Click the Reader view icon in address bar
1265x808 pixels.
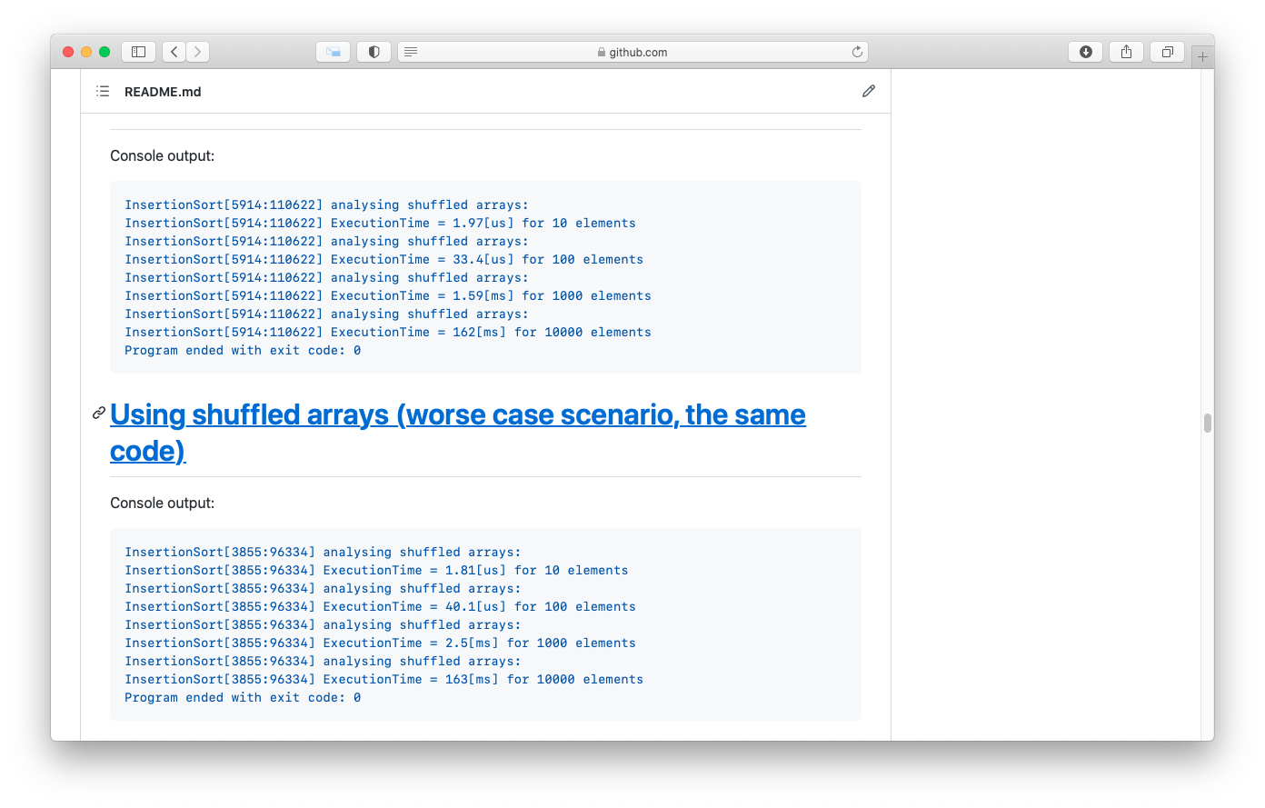pos(411,52)
